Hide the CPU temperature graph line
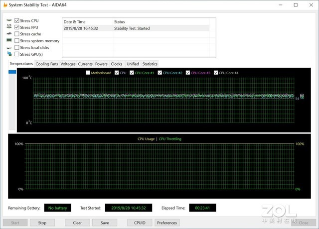319x229 pixels. [117, 73]
